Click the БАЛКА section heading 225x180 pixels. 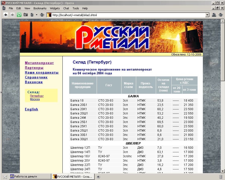click(x=133, y=96)
